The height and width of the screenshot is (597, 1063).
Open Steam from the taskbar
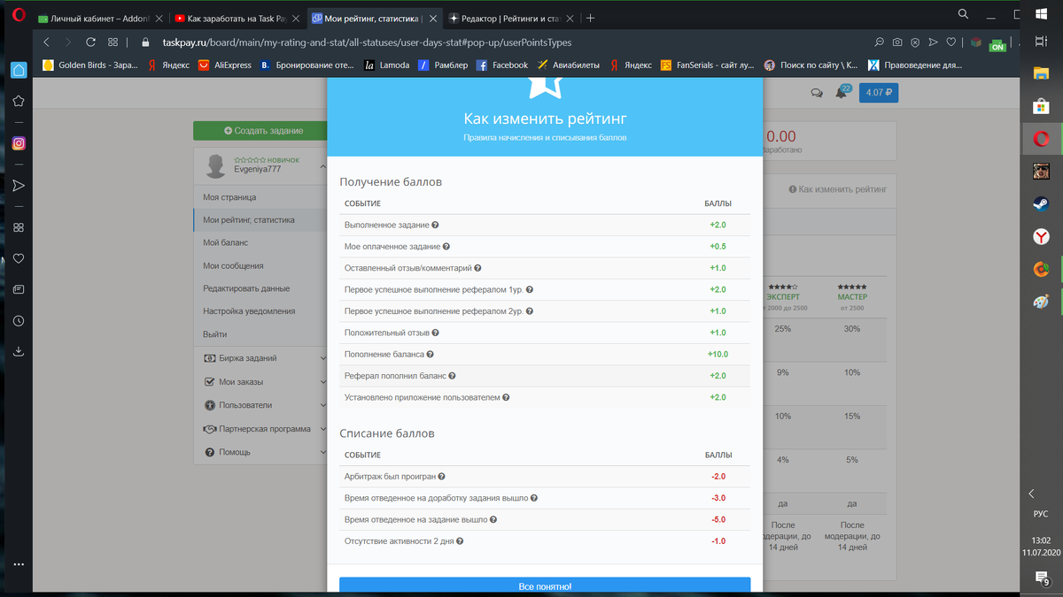(1041, 203)
